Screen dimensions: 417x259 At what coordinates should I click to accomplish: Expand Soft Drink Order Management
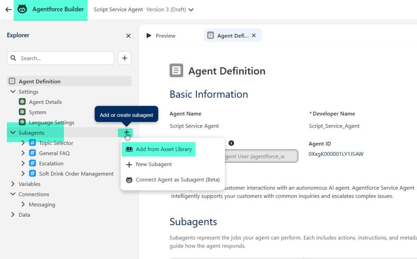(x=23, y=173)
